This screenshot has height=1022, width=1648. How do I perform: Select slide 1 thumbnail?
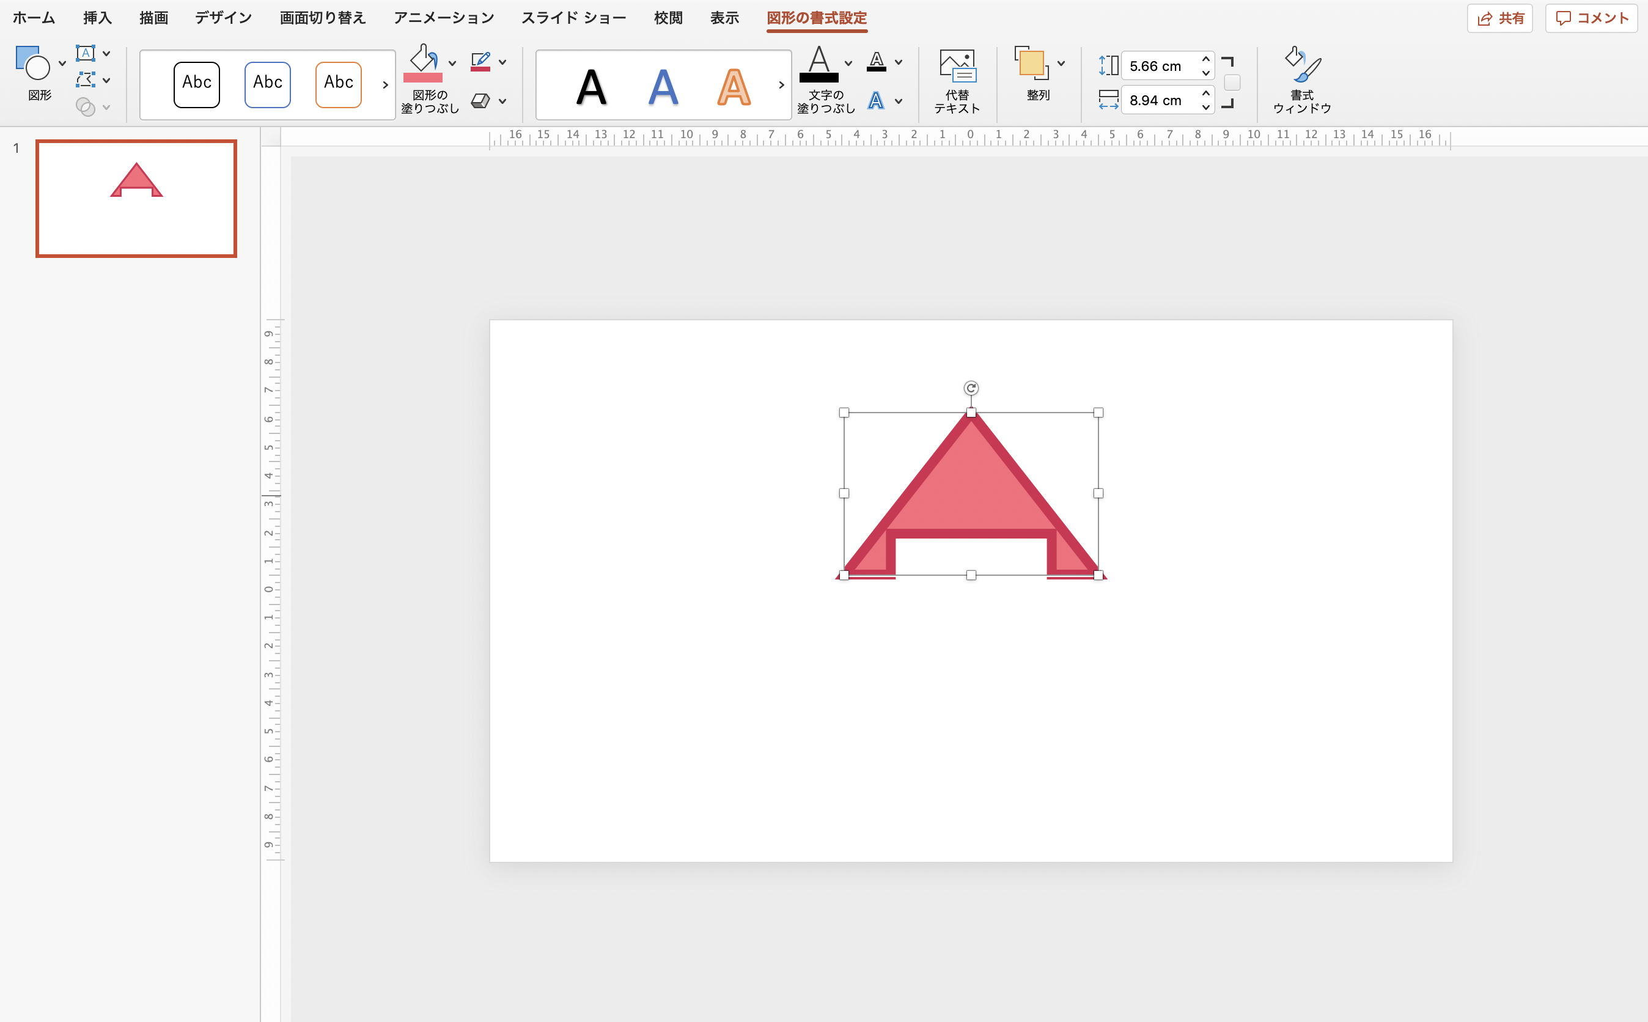(136, 199)
